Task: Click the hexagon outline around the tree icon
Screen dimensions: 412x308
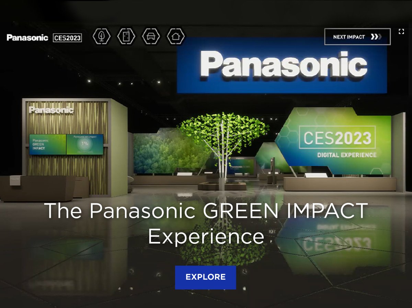Action: pos(101,36)
